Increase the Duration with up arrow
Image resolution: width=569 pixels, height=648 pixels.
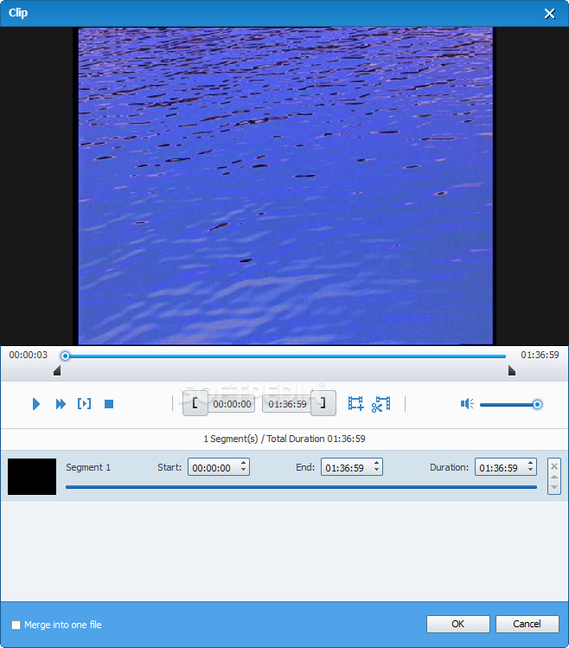531,463
